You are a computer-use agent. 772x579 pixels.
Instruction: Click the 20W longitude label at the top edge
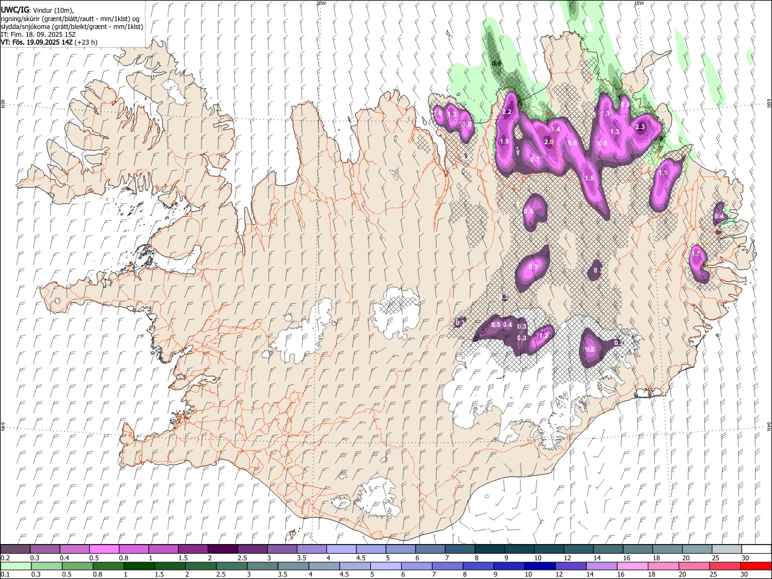(321, 3)
